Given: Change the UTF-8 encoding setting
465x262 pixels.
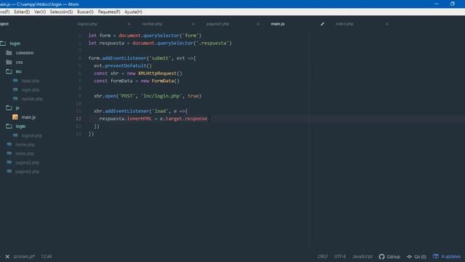Looking at the screenshot, I should [340, 256].
